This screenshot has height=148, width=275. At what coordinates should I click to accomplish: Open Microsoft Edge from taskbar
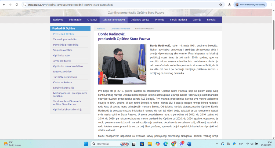(165, 144)
